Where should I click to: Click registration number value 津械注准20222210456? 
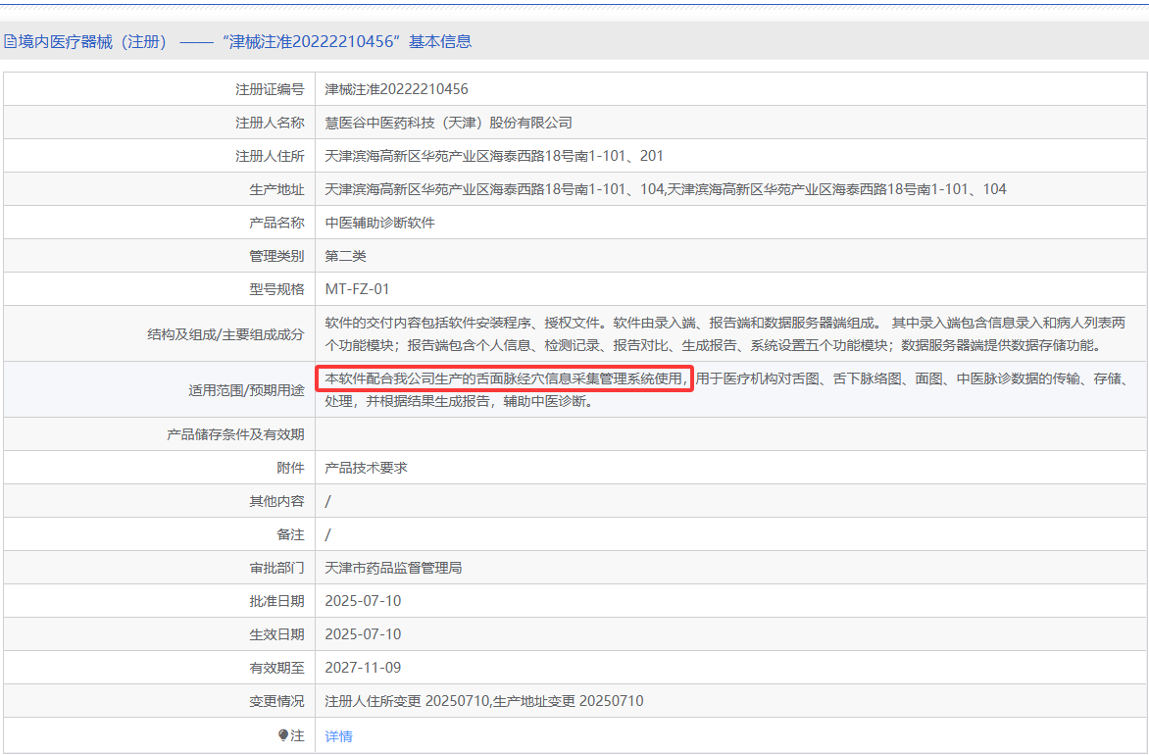click(396, 89)
